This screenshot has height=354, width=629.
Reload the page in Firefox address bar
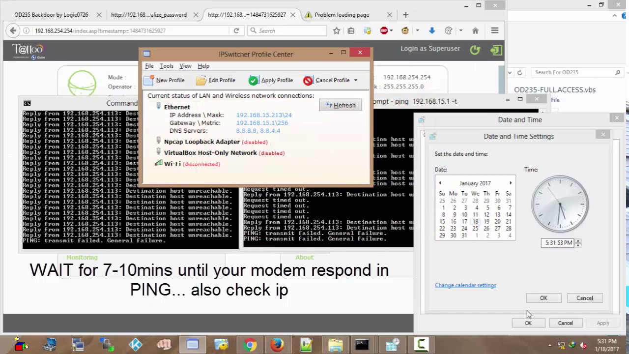(236, 30)
